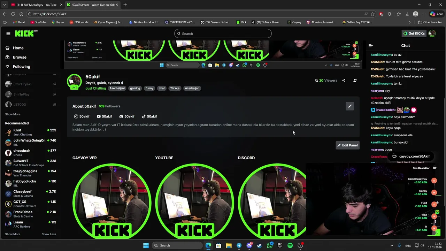Expand Show More under Recommended
The height and width of the screenshot is (251, 446).
[13, 234]
